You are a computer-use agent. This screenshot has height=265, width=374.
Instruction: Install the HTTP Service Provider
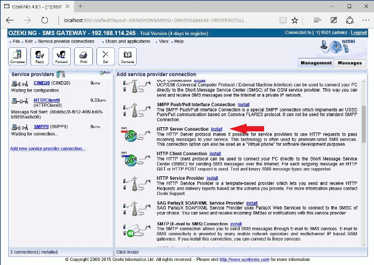[x=212, y=178]
